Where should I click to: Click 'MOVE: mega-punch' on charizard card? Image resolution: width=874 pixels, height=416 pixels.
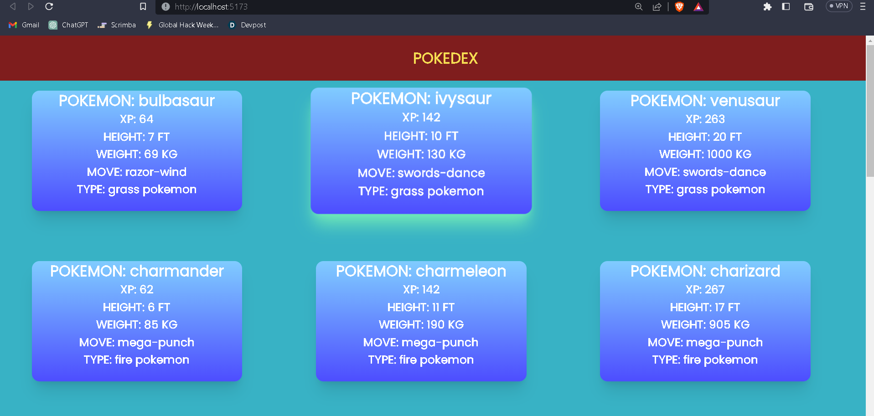[705, 342]
